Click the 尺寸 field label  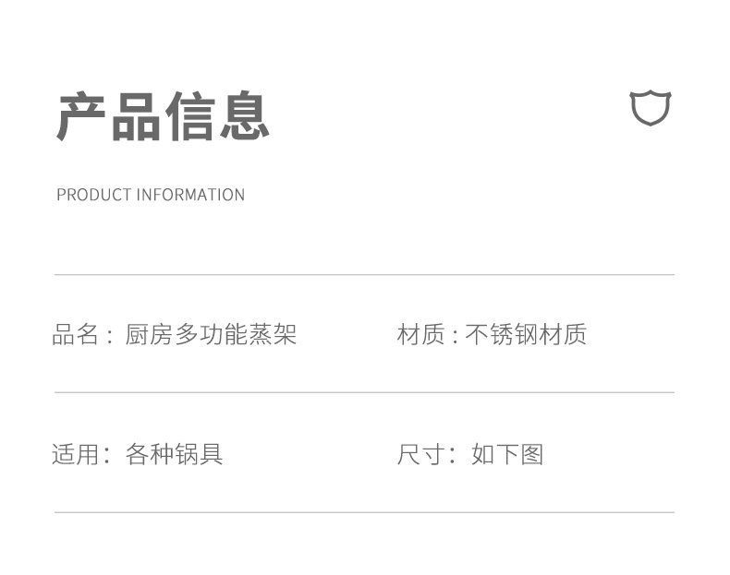point(420,454)
